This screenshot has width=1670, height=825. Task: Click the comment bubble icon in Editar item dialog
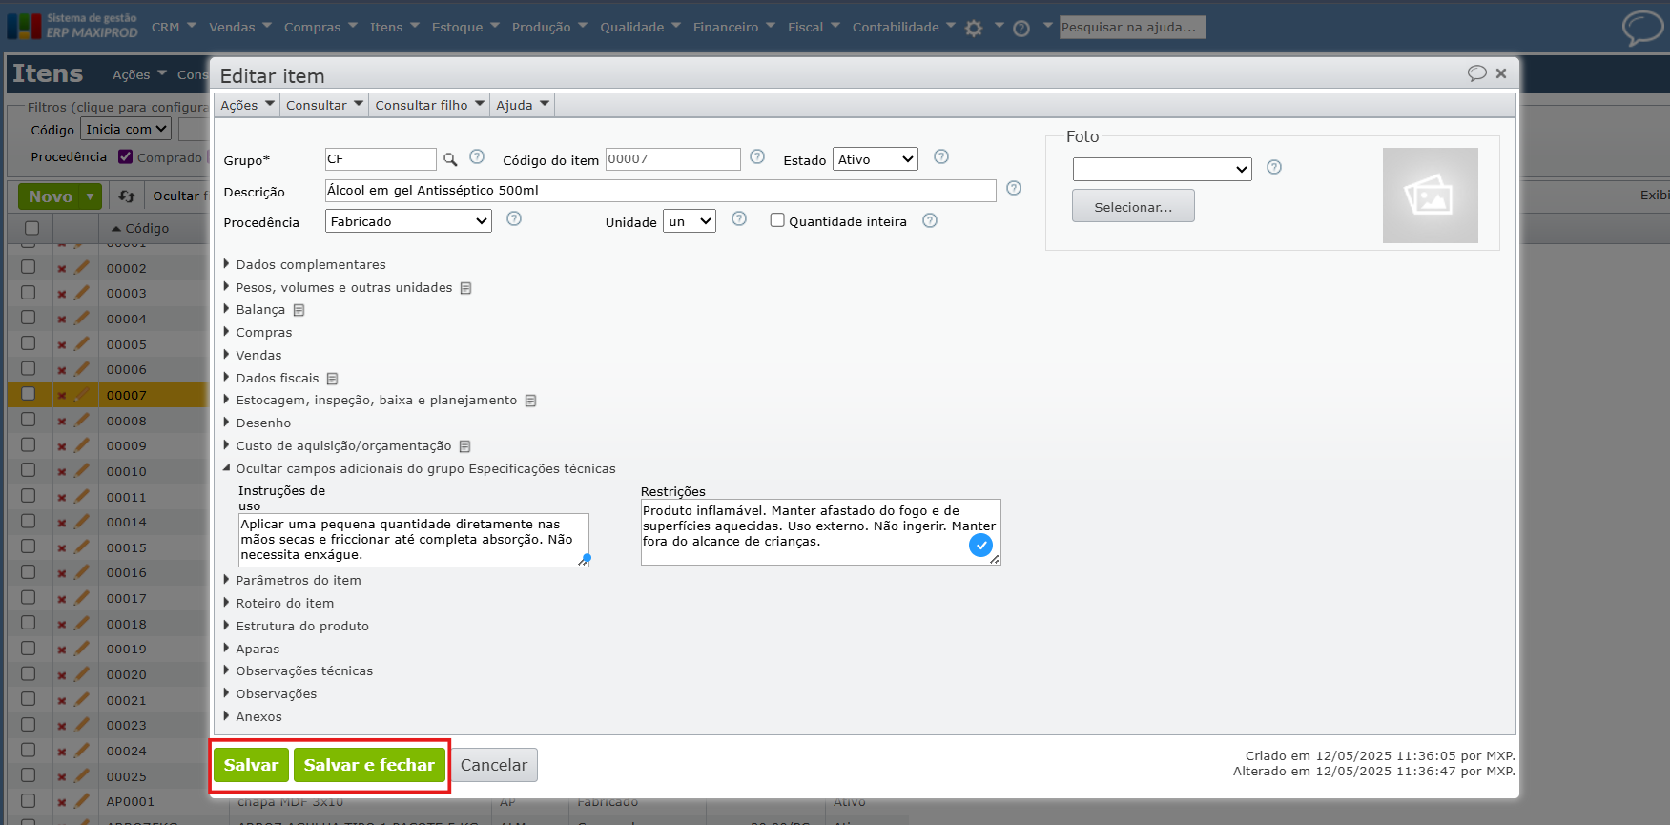[x=1477, y=73]
